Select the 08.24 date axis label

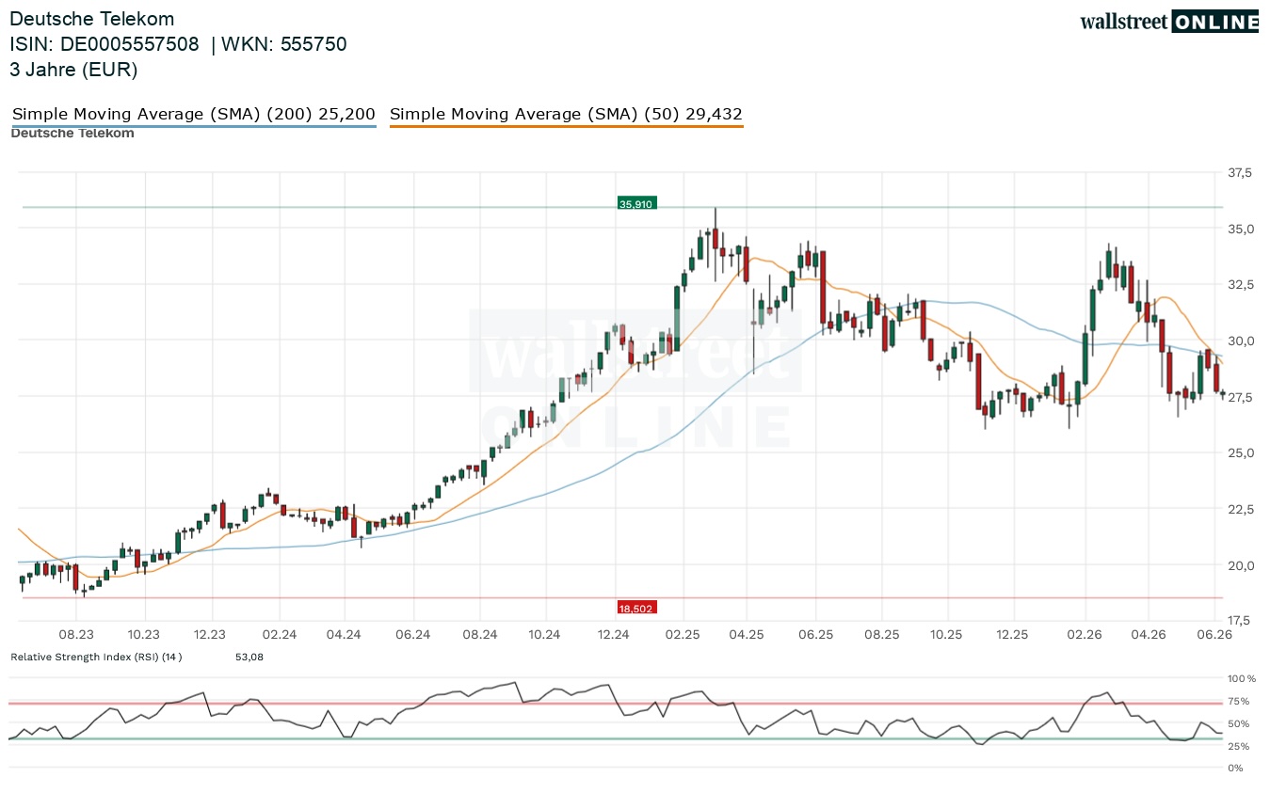(480, 635)
